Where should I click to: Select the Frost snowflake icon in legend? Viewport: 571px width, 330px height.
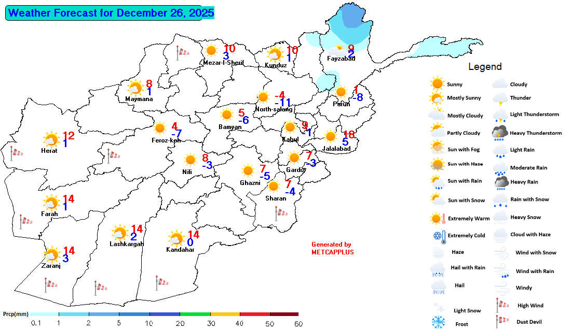[439, 322]
